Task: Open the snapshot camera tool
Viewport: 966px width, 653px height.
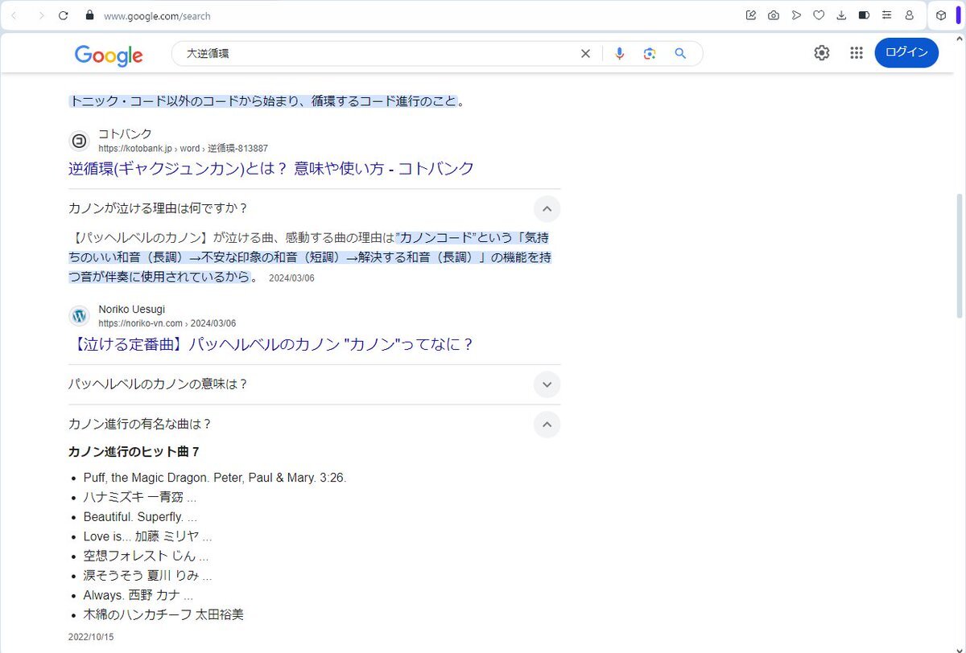Action: (x=773, y=15)
